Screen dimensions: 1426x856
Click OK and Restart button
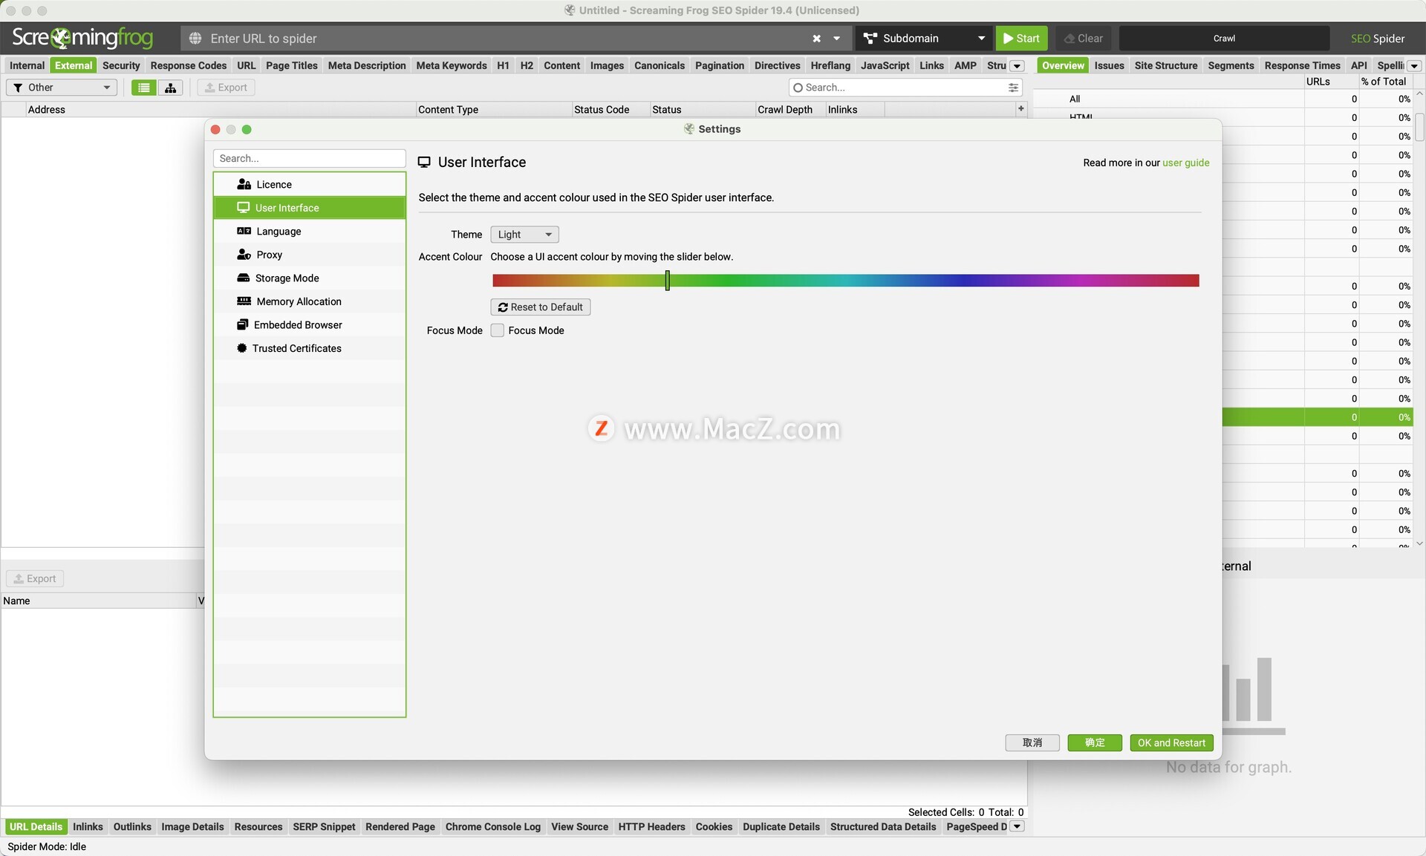coord(1171,742)
